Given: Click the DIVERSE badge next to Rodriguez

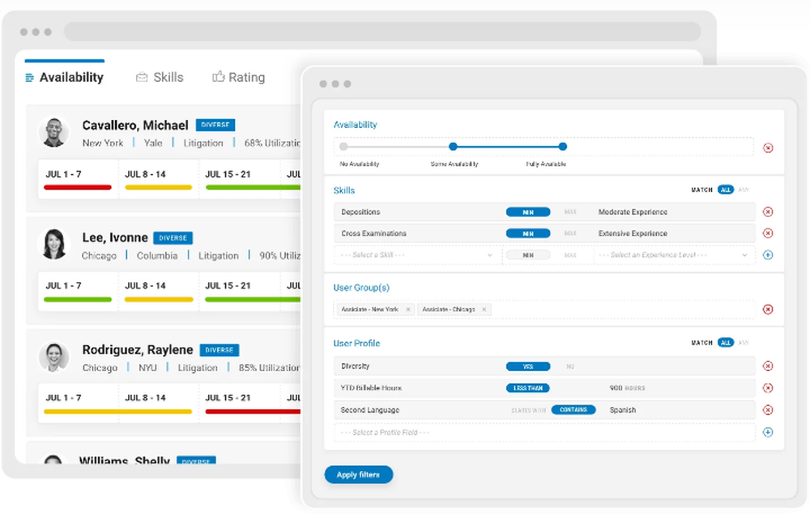Looking at the screenshot, I should pyautogui.click(x=220, y=350).
